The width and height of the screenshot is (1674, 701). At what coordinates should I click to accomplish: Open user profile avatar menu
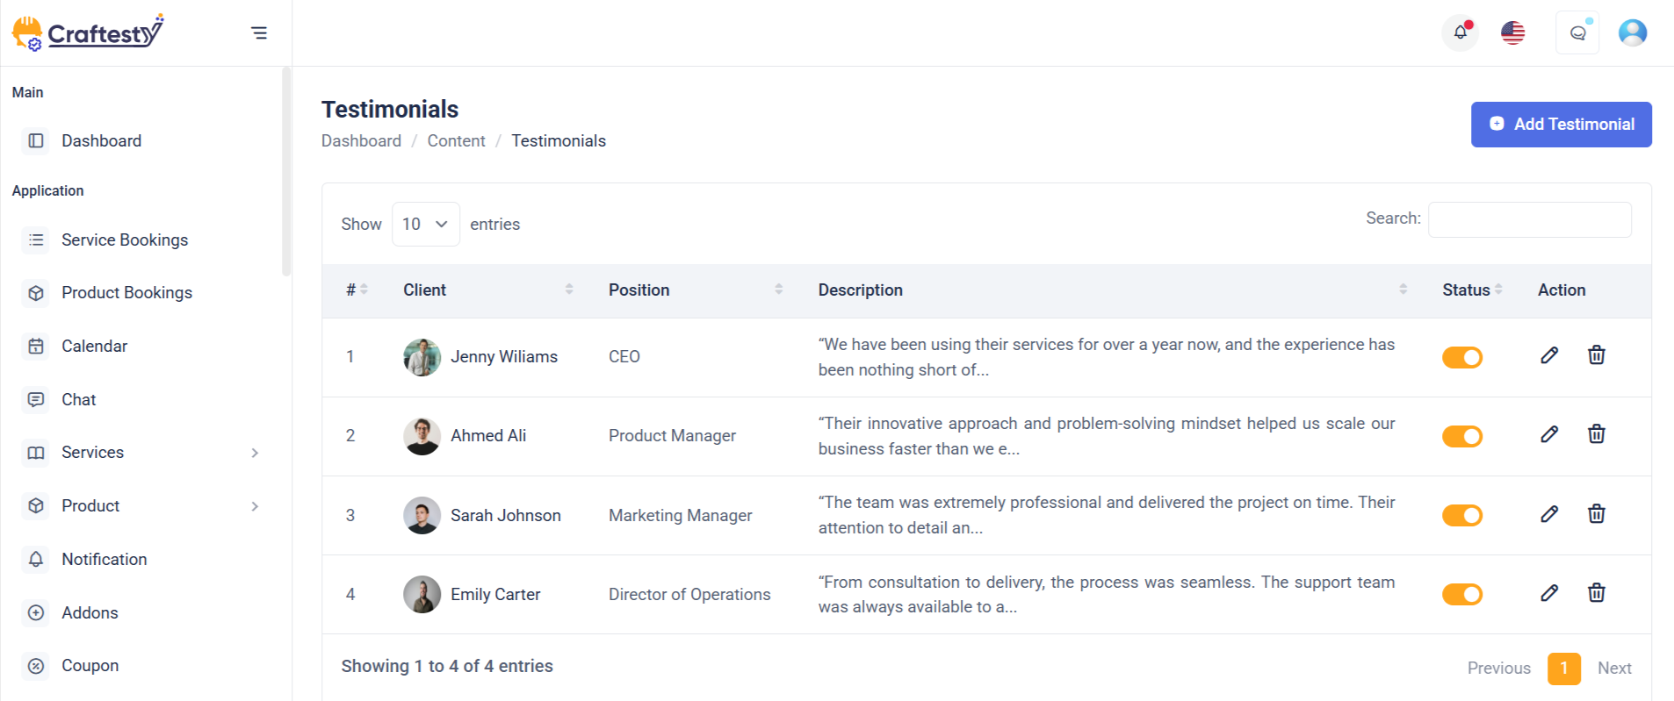1633,33
